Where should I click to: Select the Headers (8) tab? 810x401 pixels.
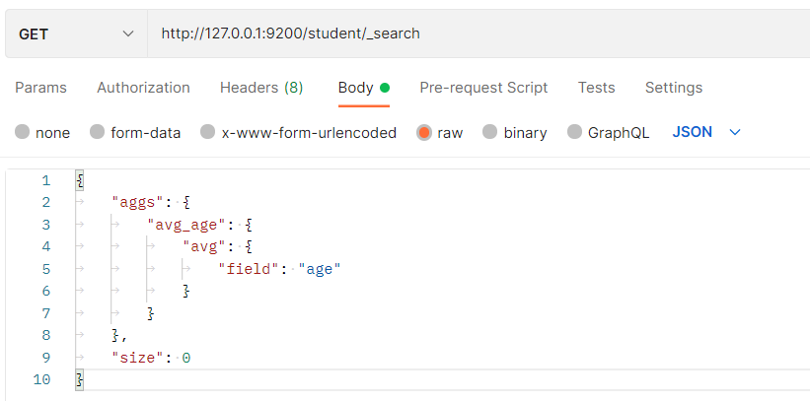(261, 88)
